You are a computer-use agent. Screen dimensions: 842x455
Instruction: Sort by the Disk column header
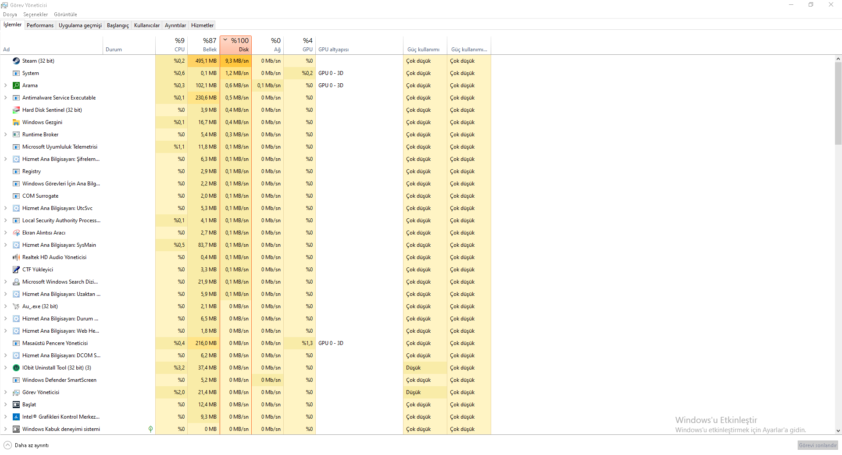(x=235, y=45)
